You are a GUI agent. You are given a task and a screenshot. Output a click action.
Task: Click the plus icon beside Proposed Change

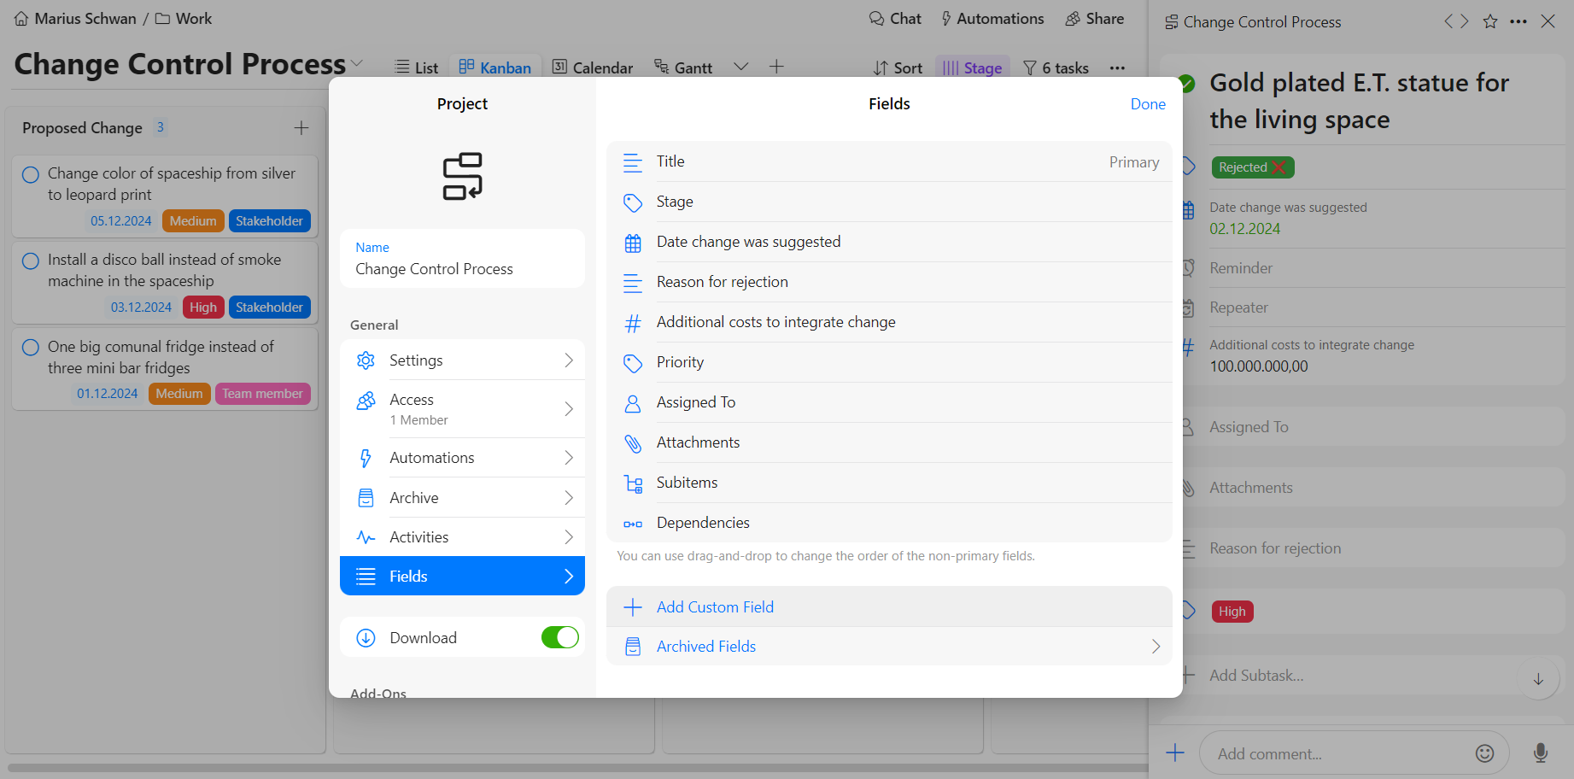(x=301, y=128)
